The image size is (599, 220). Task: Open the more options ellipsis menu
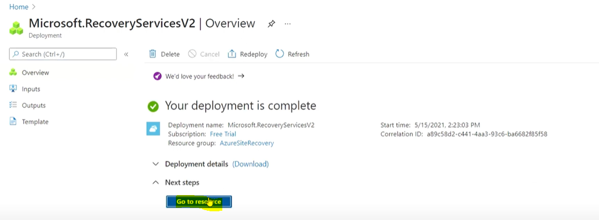point(288,24)
